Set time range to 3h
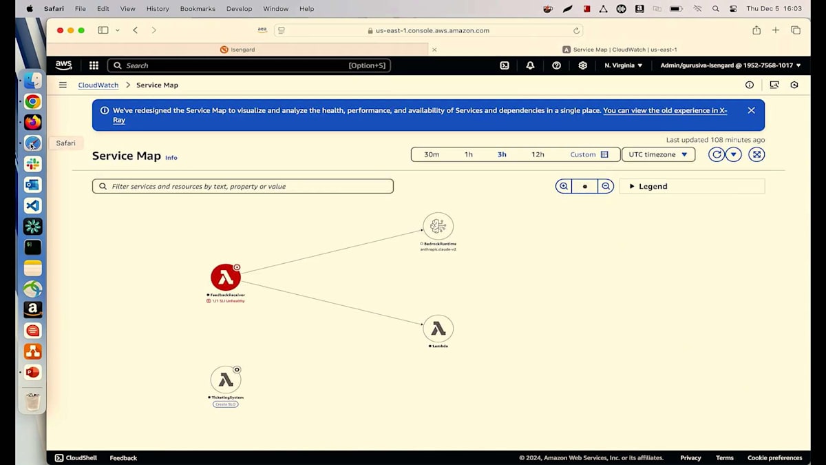This screenshot has width=826, height=465. 502,154
